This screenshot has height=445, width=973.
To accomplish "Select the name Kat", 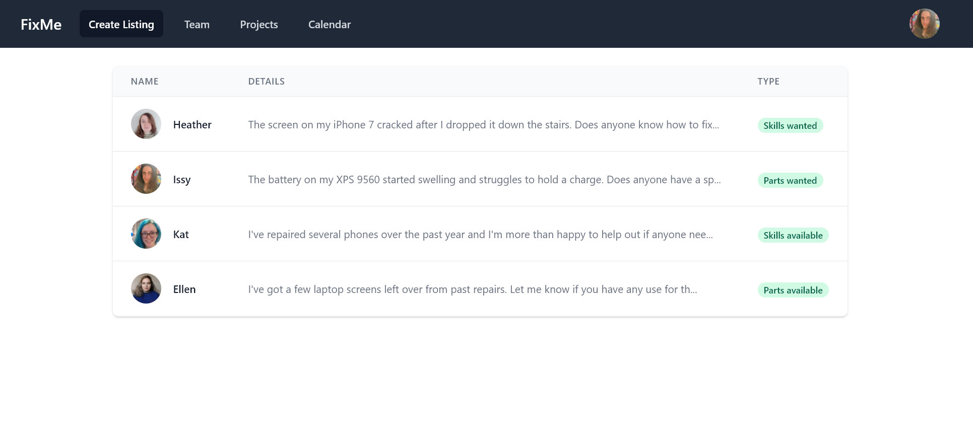I will pos(181,234).
